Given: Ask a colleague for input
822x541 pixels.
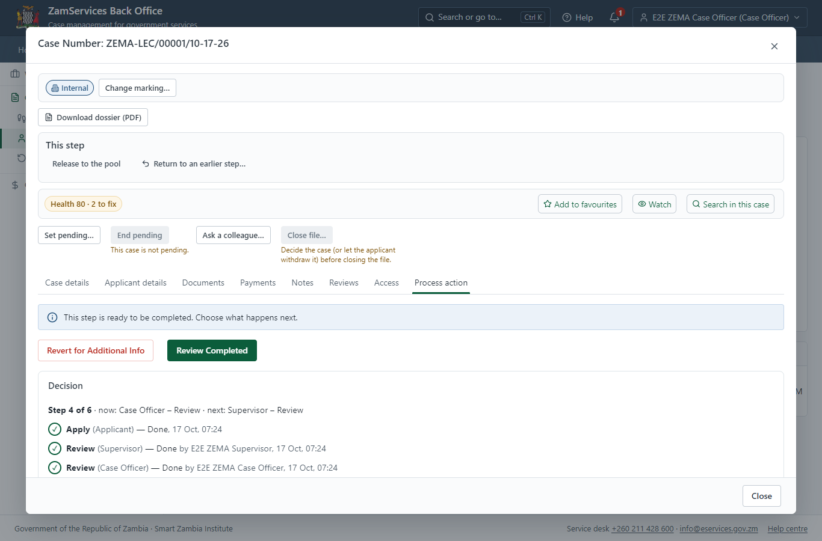Looking at the screenshot, I should [233, 235].
